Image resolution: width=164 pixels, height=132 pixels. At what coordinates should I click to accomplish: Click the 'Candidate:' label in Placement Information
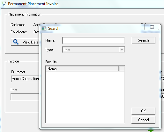pyautogui.click(x=19, y=32)
